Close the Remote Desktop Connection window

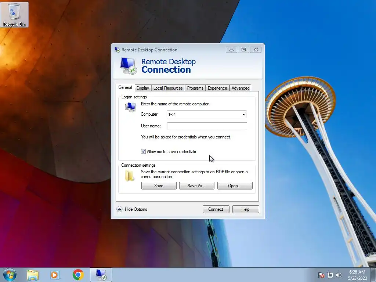[x=256, y=50]
